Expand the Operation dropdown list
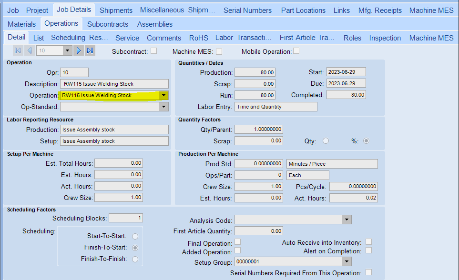459x280 pixels. click(163, 95)
